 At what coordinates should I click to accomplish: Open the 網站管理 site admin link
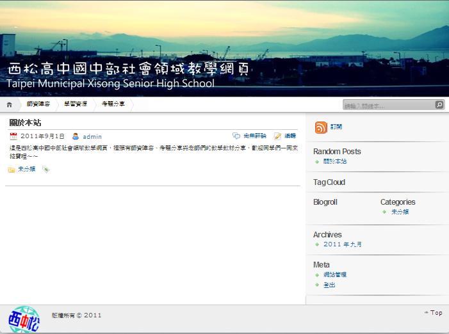point(335,274)
